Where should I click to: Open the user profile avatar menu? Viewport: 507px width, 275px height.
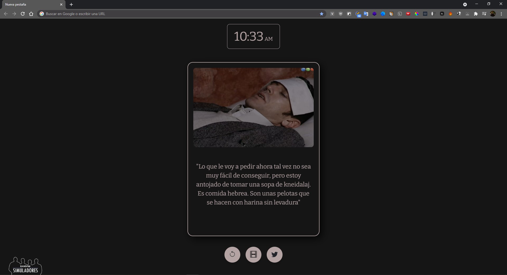493,14
